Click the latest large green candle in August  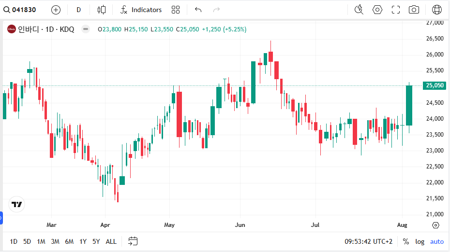pyautogui.click(x=409, y=105)
